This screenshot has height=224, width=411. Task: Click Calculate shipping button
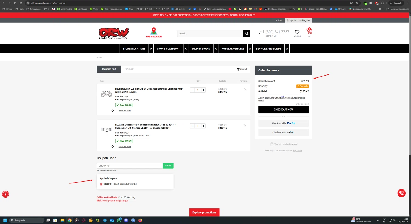tap(302, 86)
